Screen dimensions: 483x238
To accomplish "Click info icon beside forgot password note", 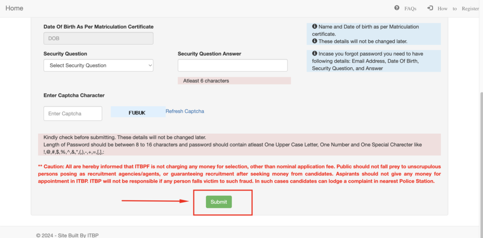I will click(x=315, y=54).
